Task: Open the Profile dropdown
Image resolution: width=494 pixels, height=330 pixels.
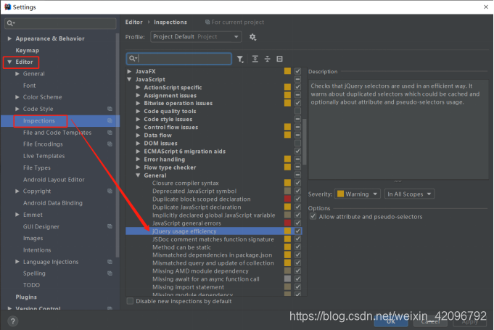Action: point(196,37)
